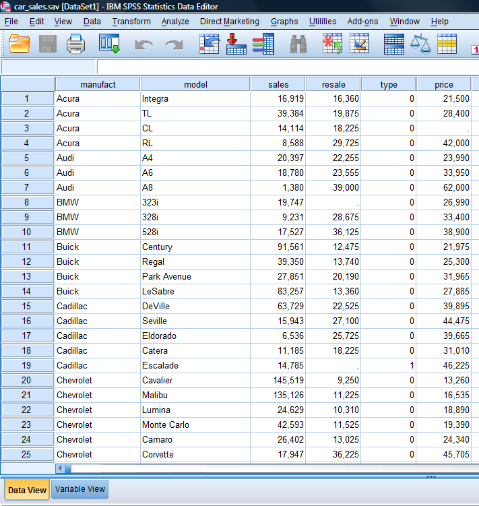Click the type value 1 for Escalade

click(388, 365)
